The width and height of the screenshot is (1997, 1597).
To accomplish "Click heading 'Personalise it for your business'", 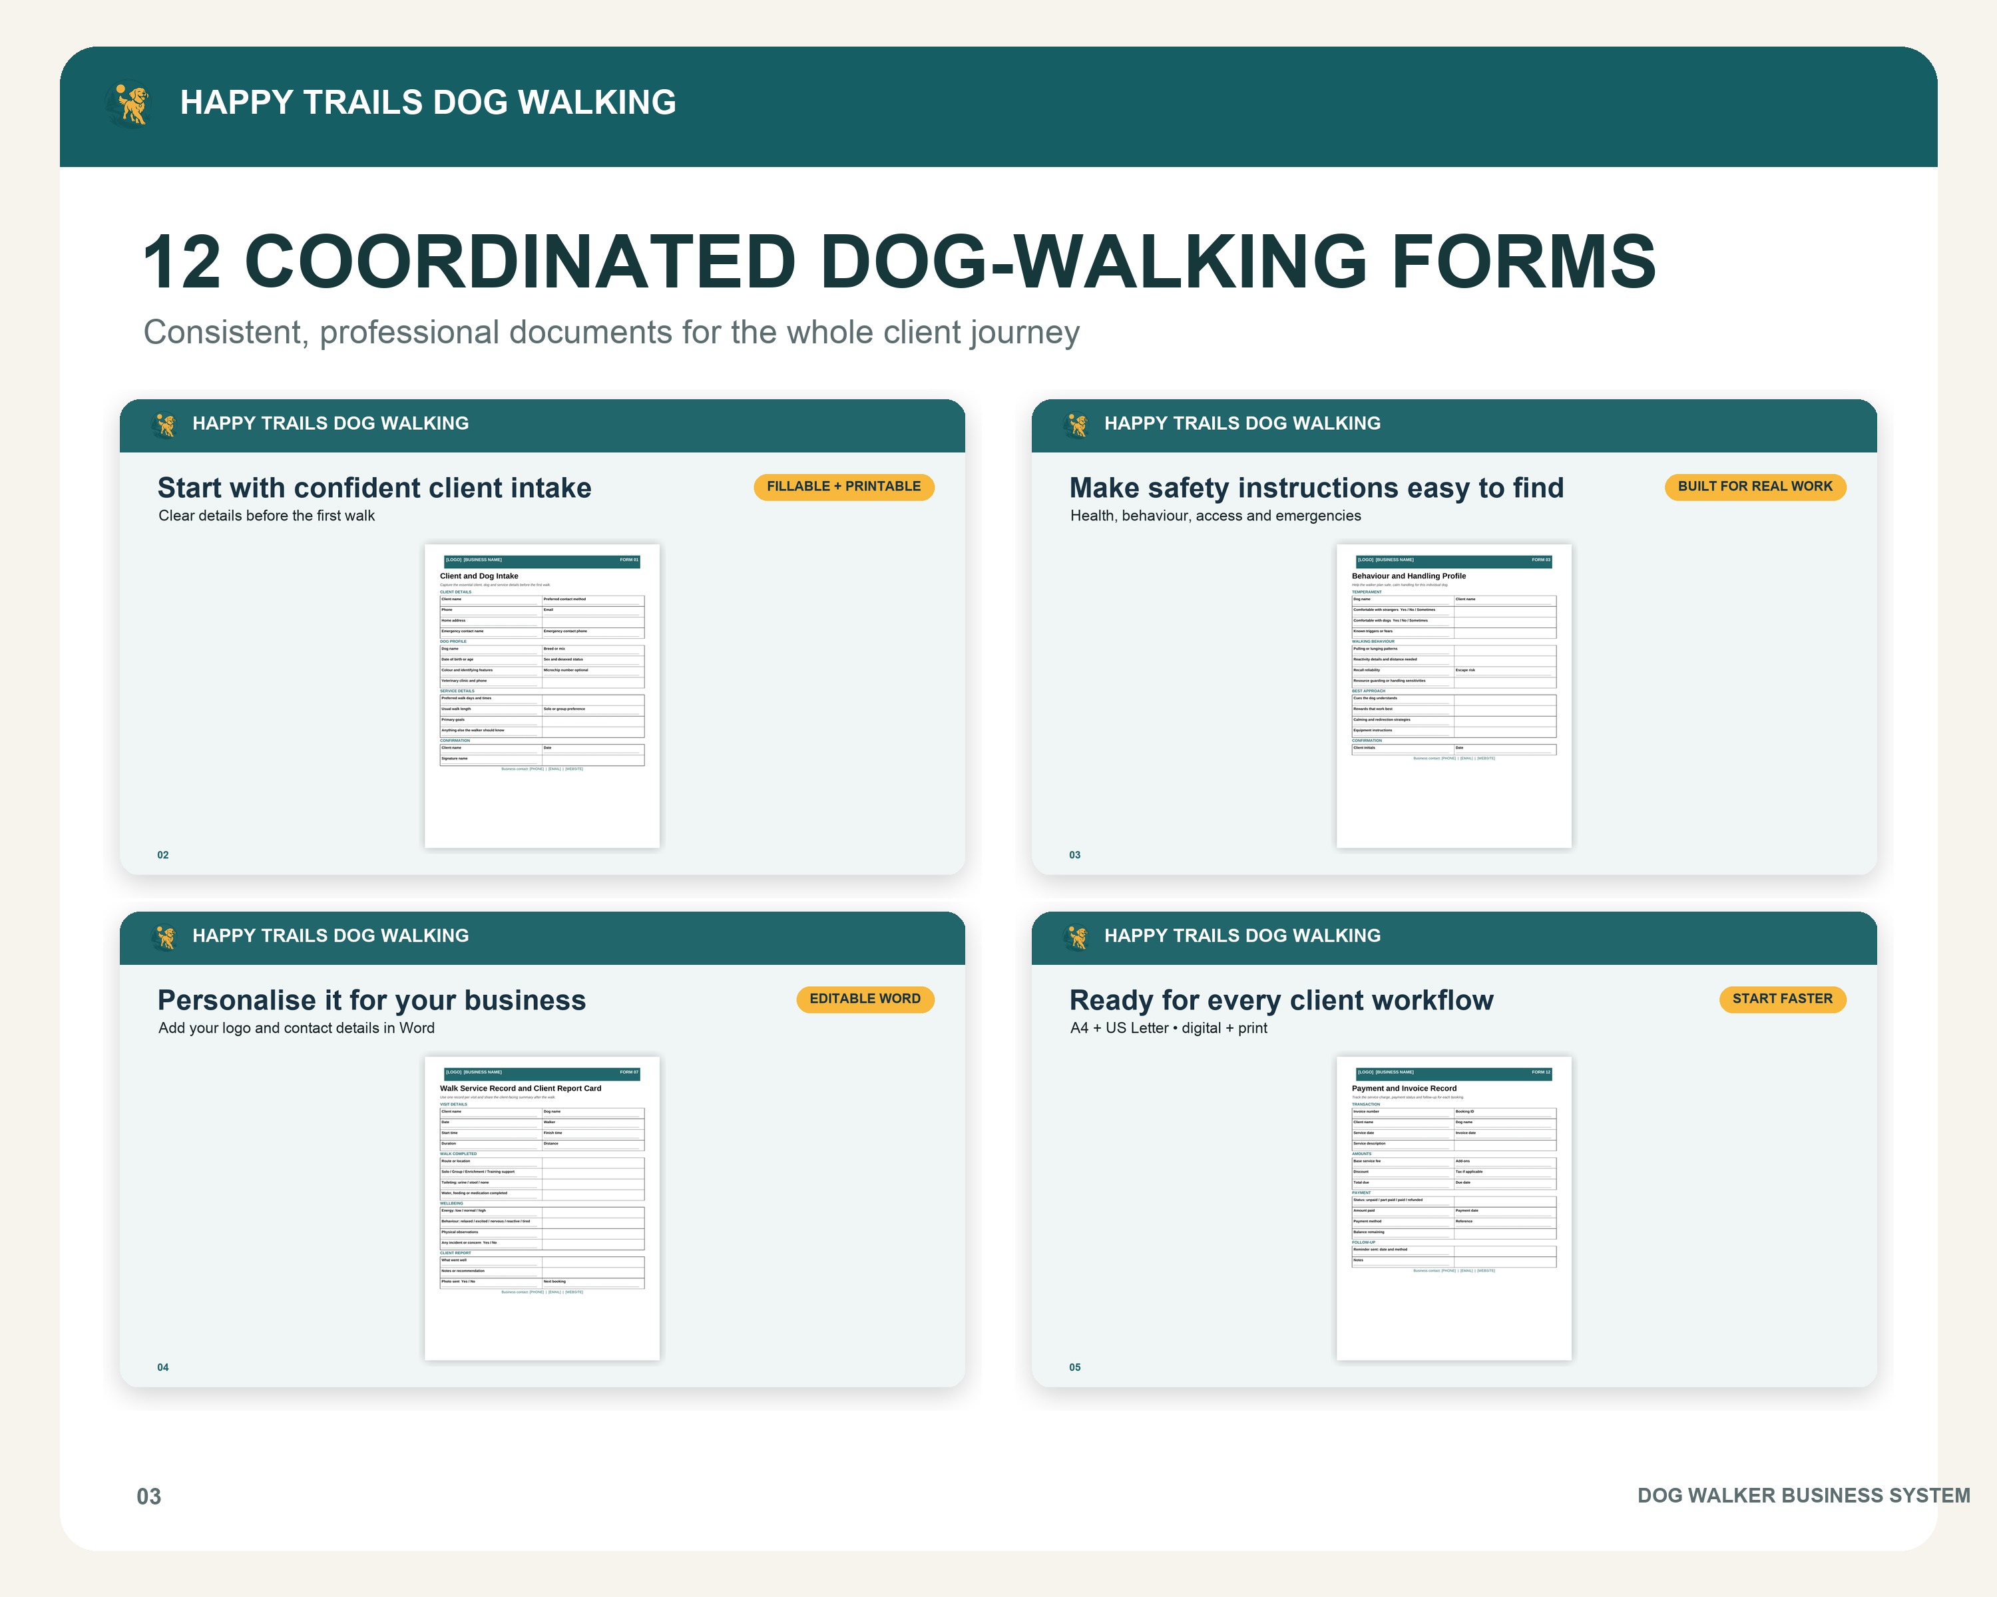I will coord(371,1001).
